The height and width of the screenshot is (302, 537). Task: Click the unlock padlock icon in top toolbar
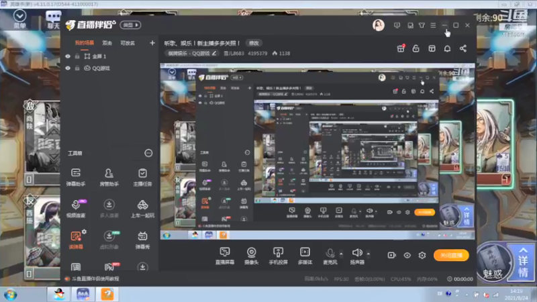tap(416, 48)
